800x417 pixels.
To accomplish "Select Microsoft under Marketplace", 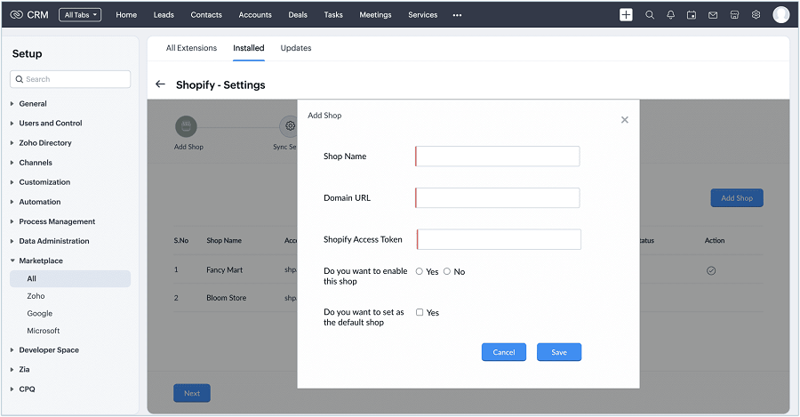I will 44,331.
